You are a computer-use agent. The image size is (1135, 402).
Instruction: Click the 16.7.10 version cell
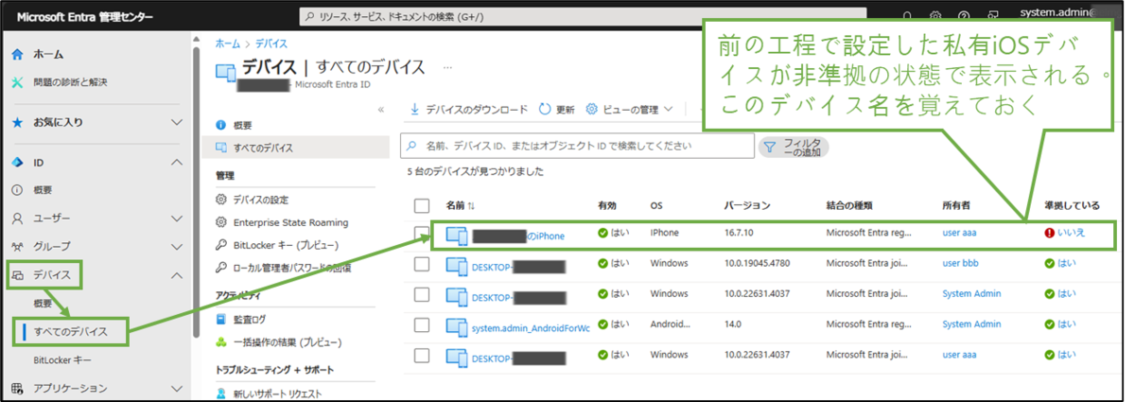point(739,232)
